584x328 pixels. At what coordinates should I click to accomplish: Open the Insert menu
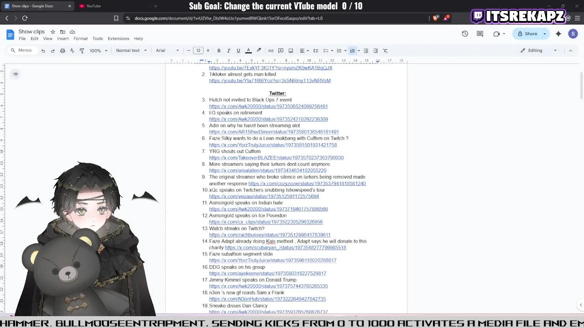63,39
